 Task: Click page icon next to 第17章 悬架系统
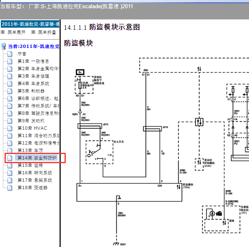10,180
